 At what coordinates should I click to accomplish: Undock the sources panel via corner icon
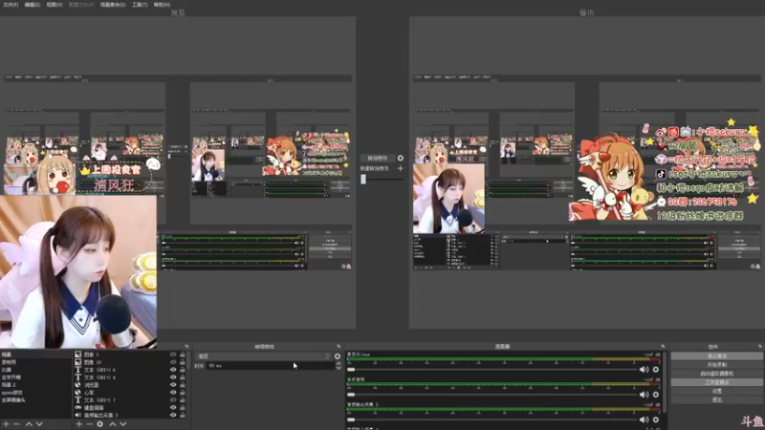186,346
